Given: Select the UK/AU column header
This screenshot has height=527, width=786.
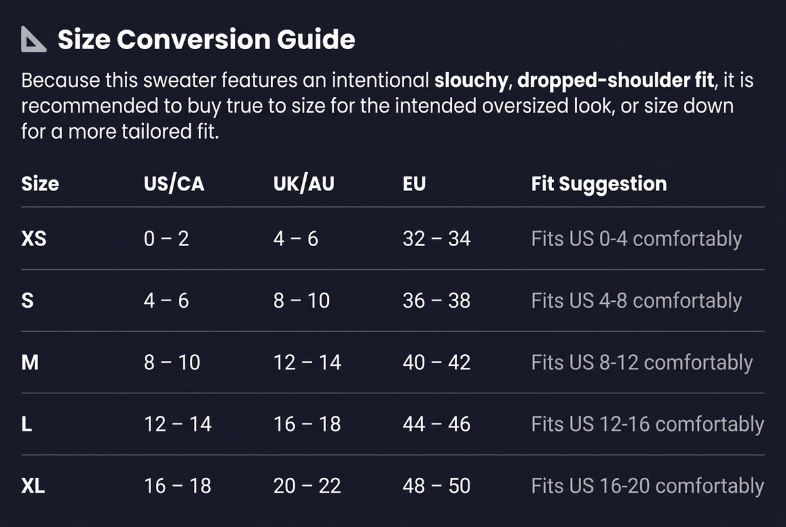Looking at the screenshot, I should pyautogui.click(x=304, y=184).
